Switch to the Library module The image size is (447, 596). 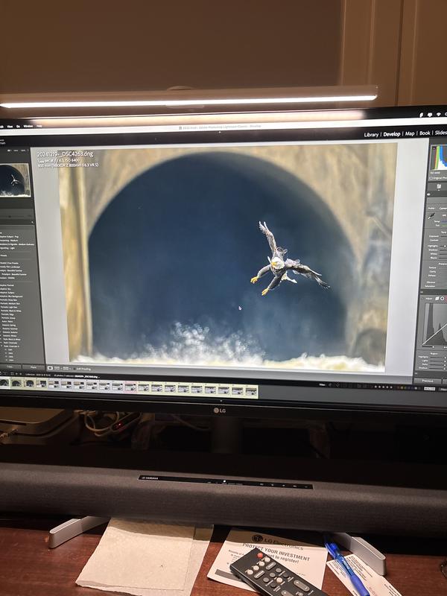(x=371, y=134)
